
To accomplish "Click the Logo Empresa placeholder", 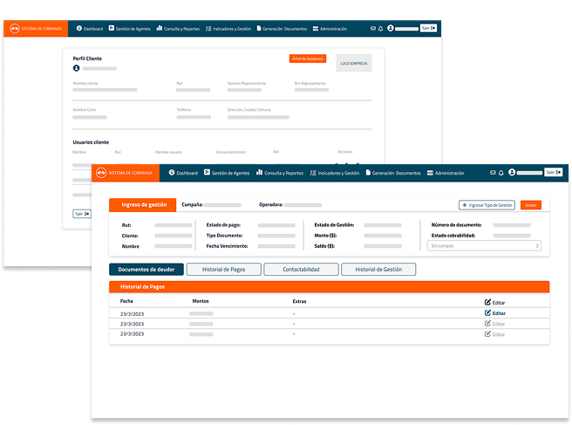I will coord(354,63).
